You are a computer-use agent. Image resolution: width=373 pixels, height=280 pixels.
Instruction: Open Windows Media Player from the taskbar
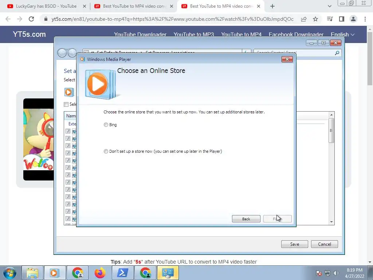pos(55,273)
